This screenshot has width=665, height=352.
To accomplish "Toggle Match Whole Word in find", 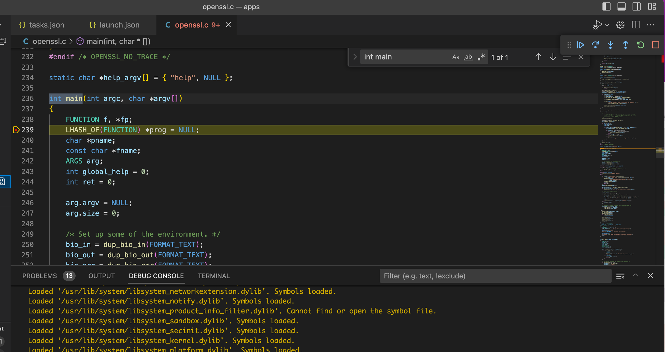I will click(x=468, y=57).
